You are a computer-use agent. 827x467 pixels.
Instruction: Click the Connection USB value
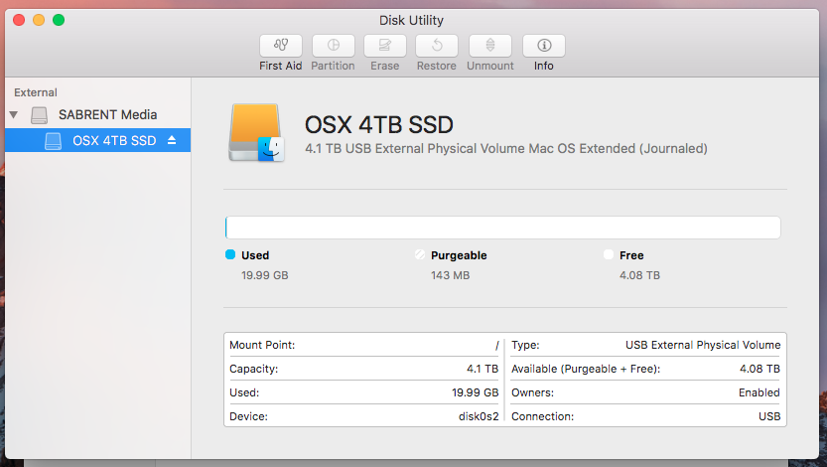tap(769, 415)
